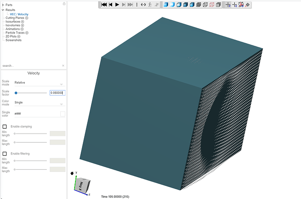301x199 pixels.
Task: Enable clamping checkbox
Action: 5,127
